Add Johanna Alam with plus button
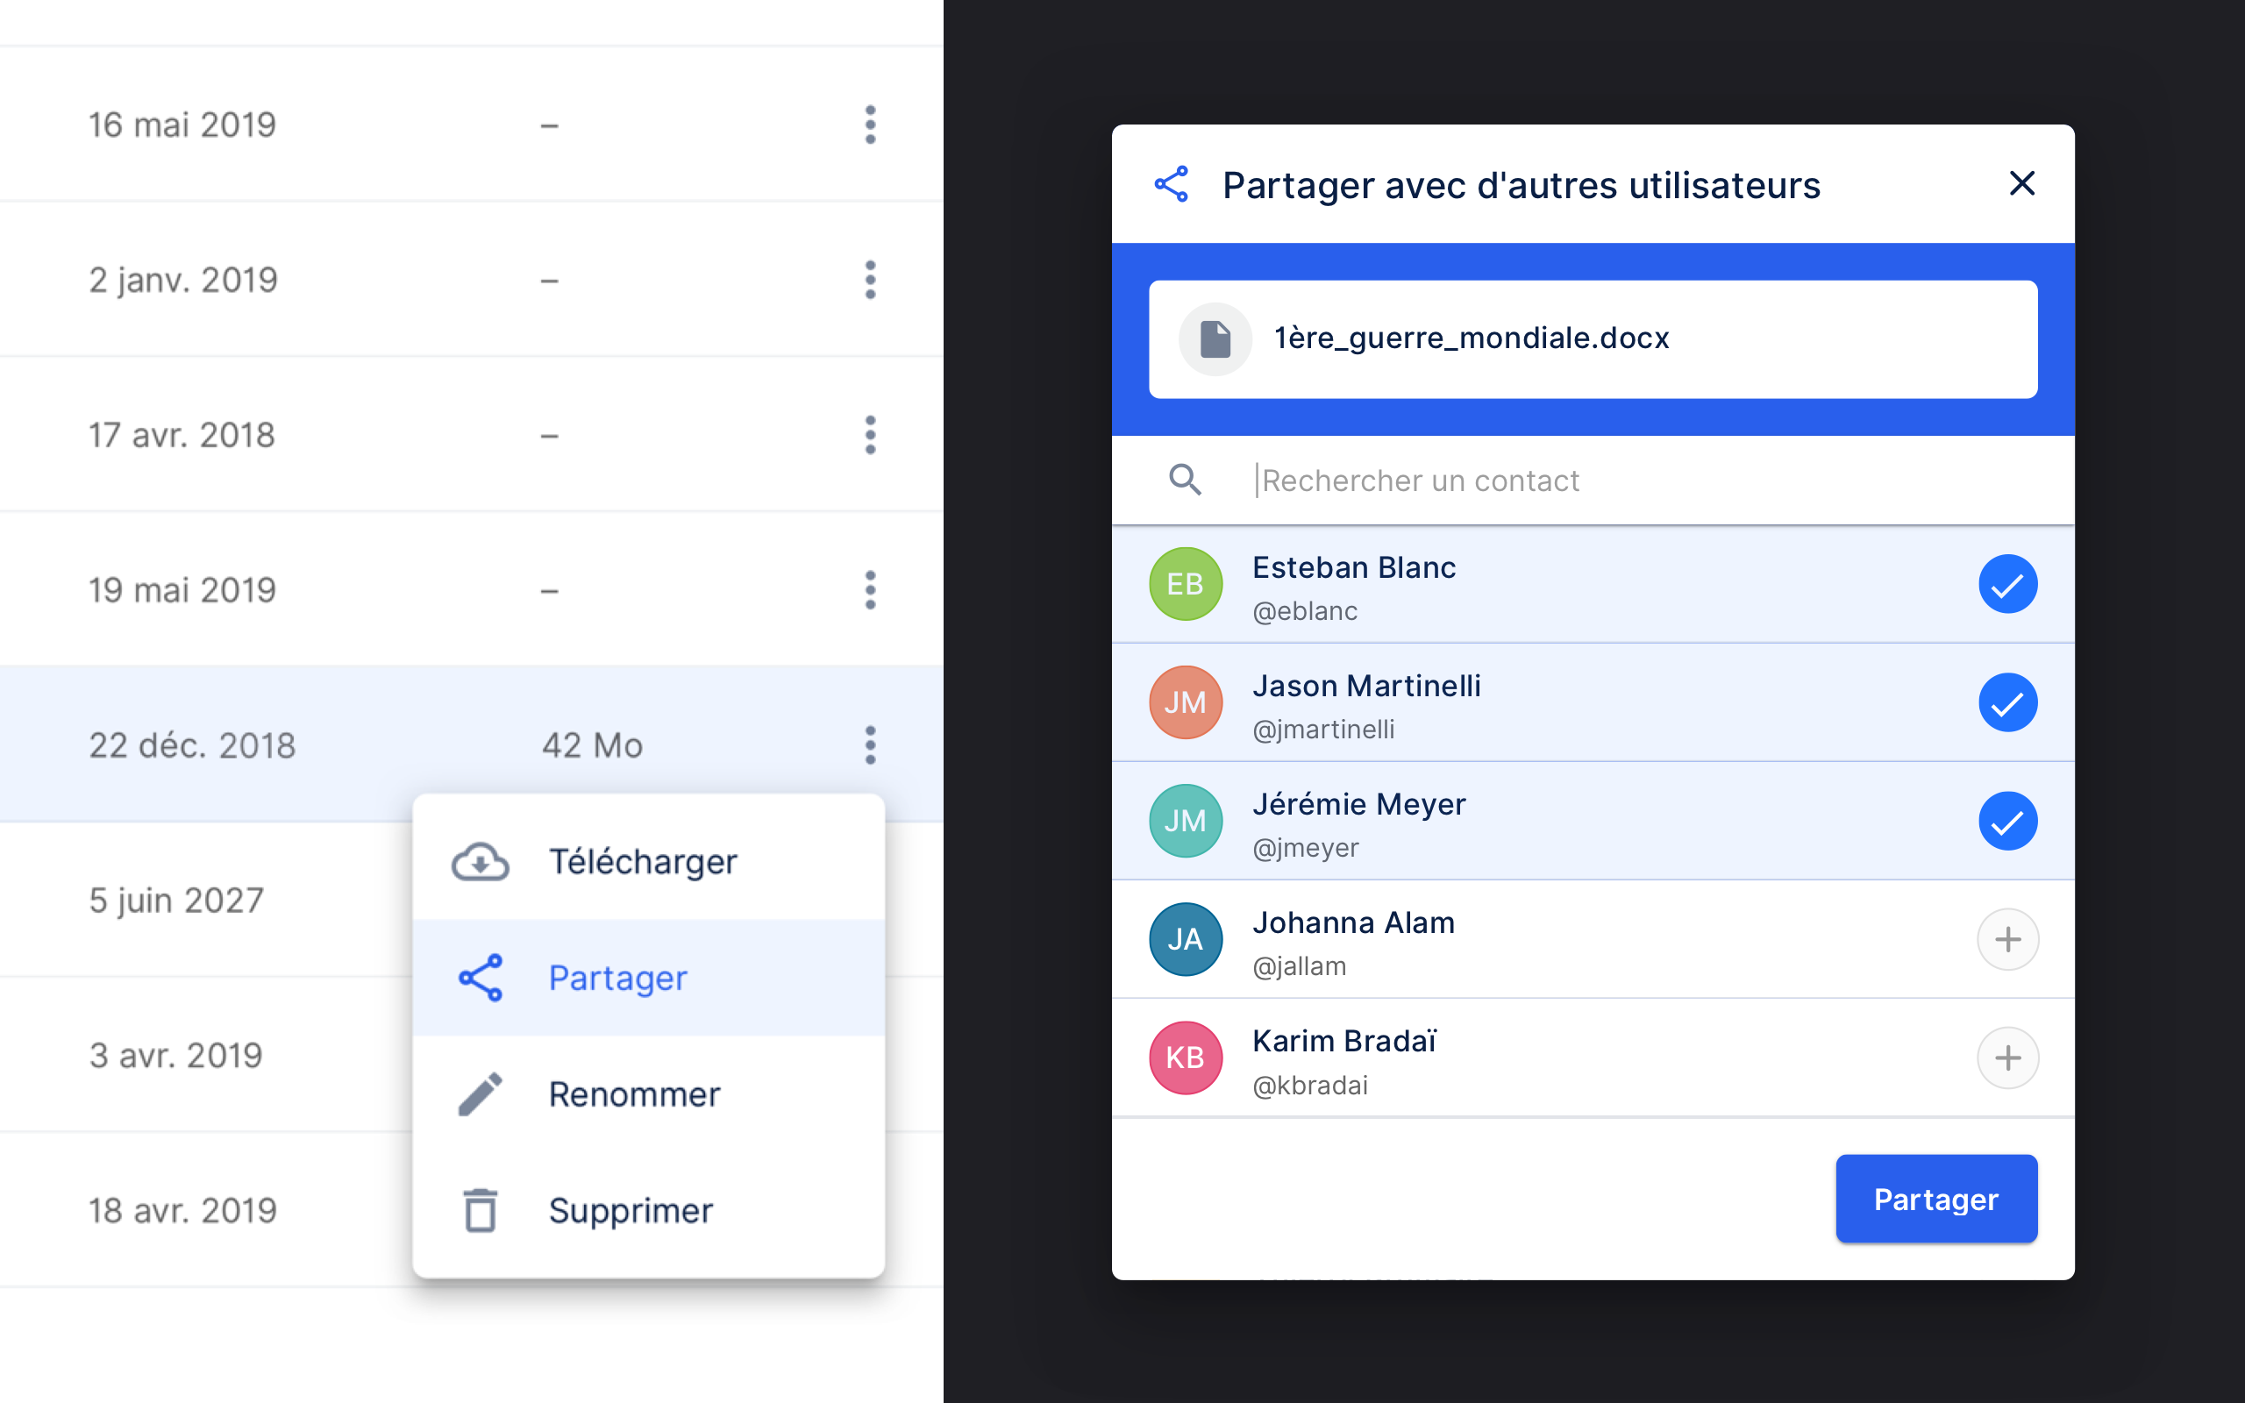Viewport: 2245px width, 1403px height. (x=2007, y=939)
